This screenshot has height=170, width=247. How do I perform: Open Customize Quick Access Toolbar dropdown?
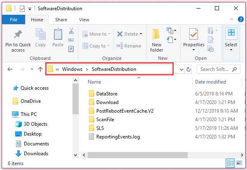[x=30, y=9]
